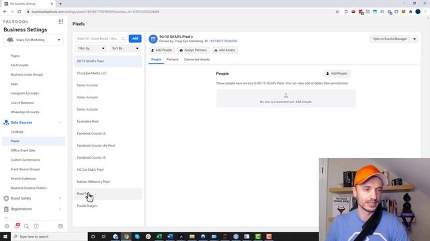Open Task View on the taskbar

point(104,236)
